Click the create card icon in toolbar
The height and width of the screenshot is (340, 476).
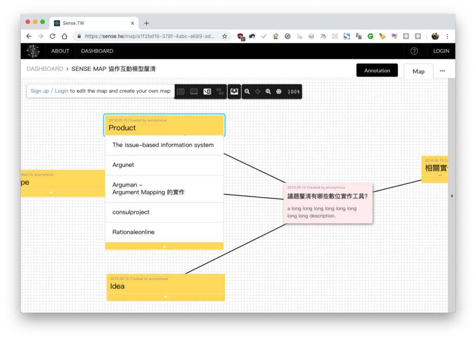coord(181,91)
